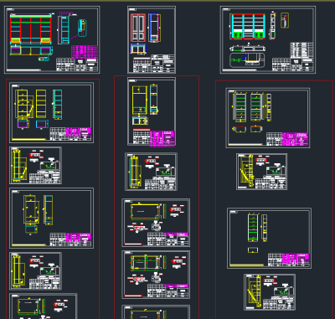Select the middle sheet with green divided panel
The image size is (335, 319).
click(156, 275)
